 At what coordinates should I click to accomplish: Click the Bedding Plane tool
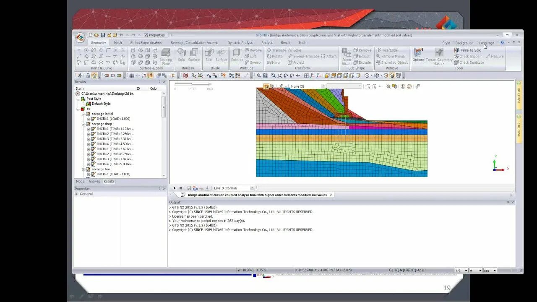(166, 56)
